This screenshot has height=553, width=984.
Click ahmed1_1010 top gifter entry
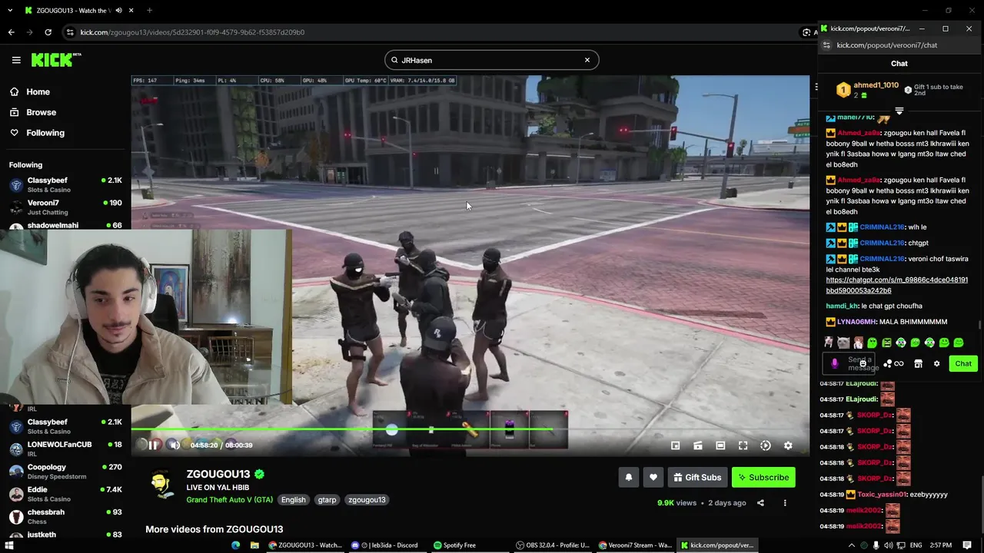pos(868,90)
